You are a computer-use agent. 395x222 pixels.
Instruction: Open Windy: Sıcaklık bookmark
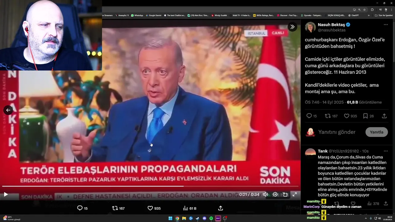pyautogui.click(x=219, y=15)
